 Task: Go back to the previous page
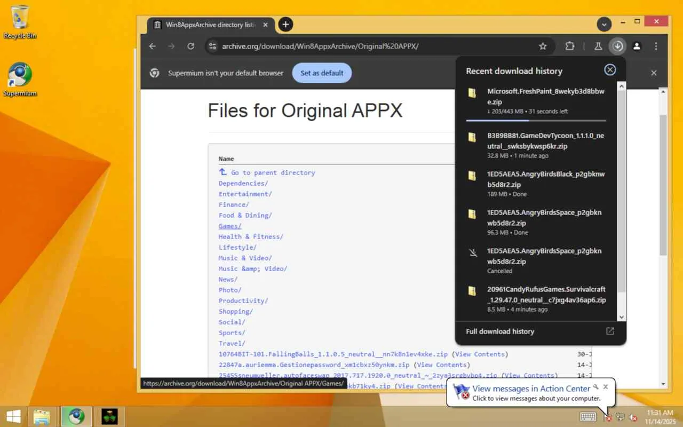(x=153, y=46)
